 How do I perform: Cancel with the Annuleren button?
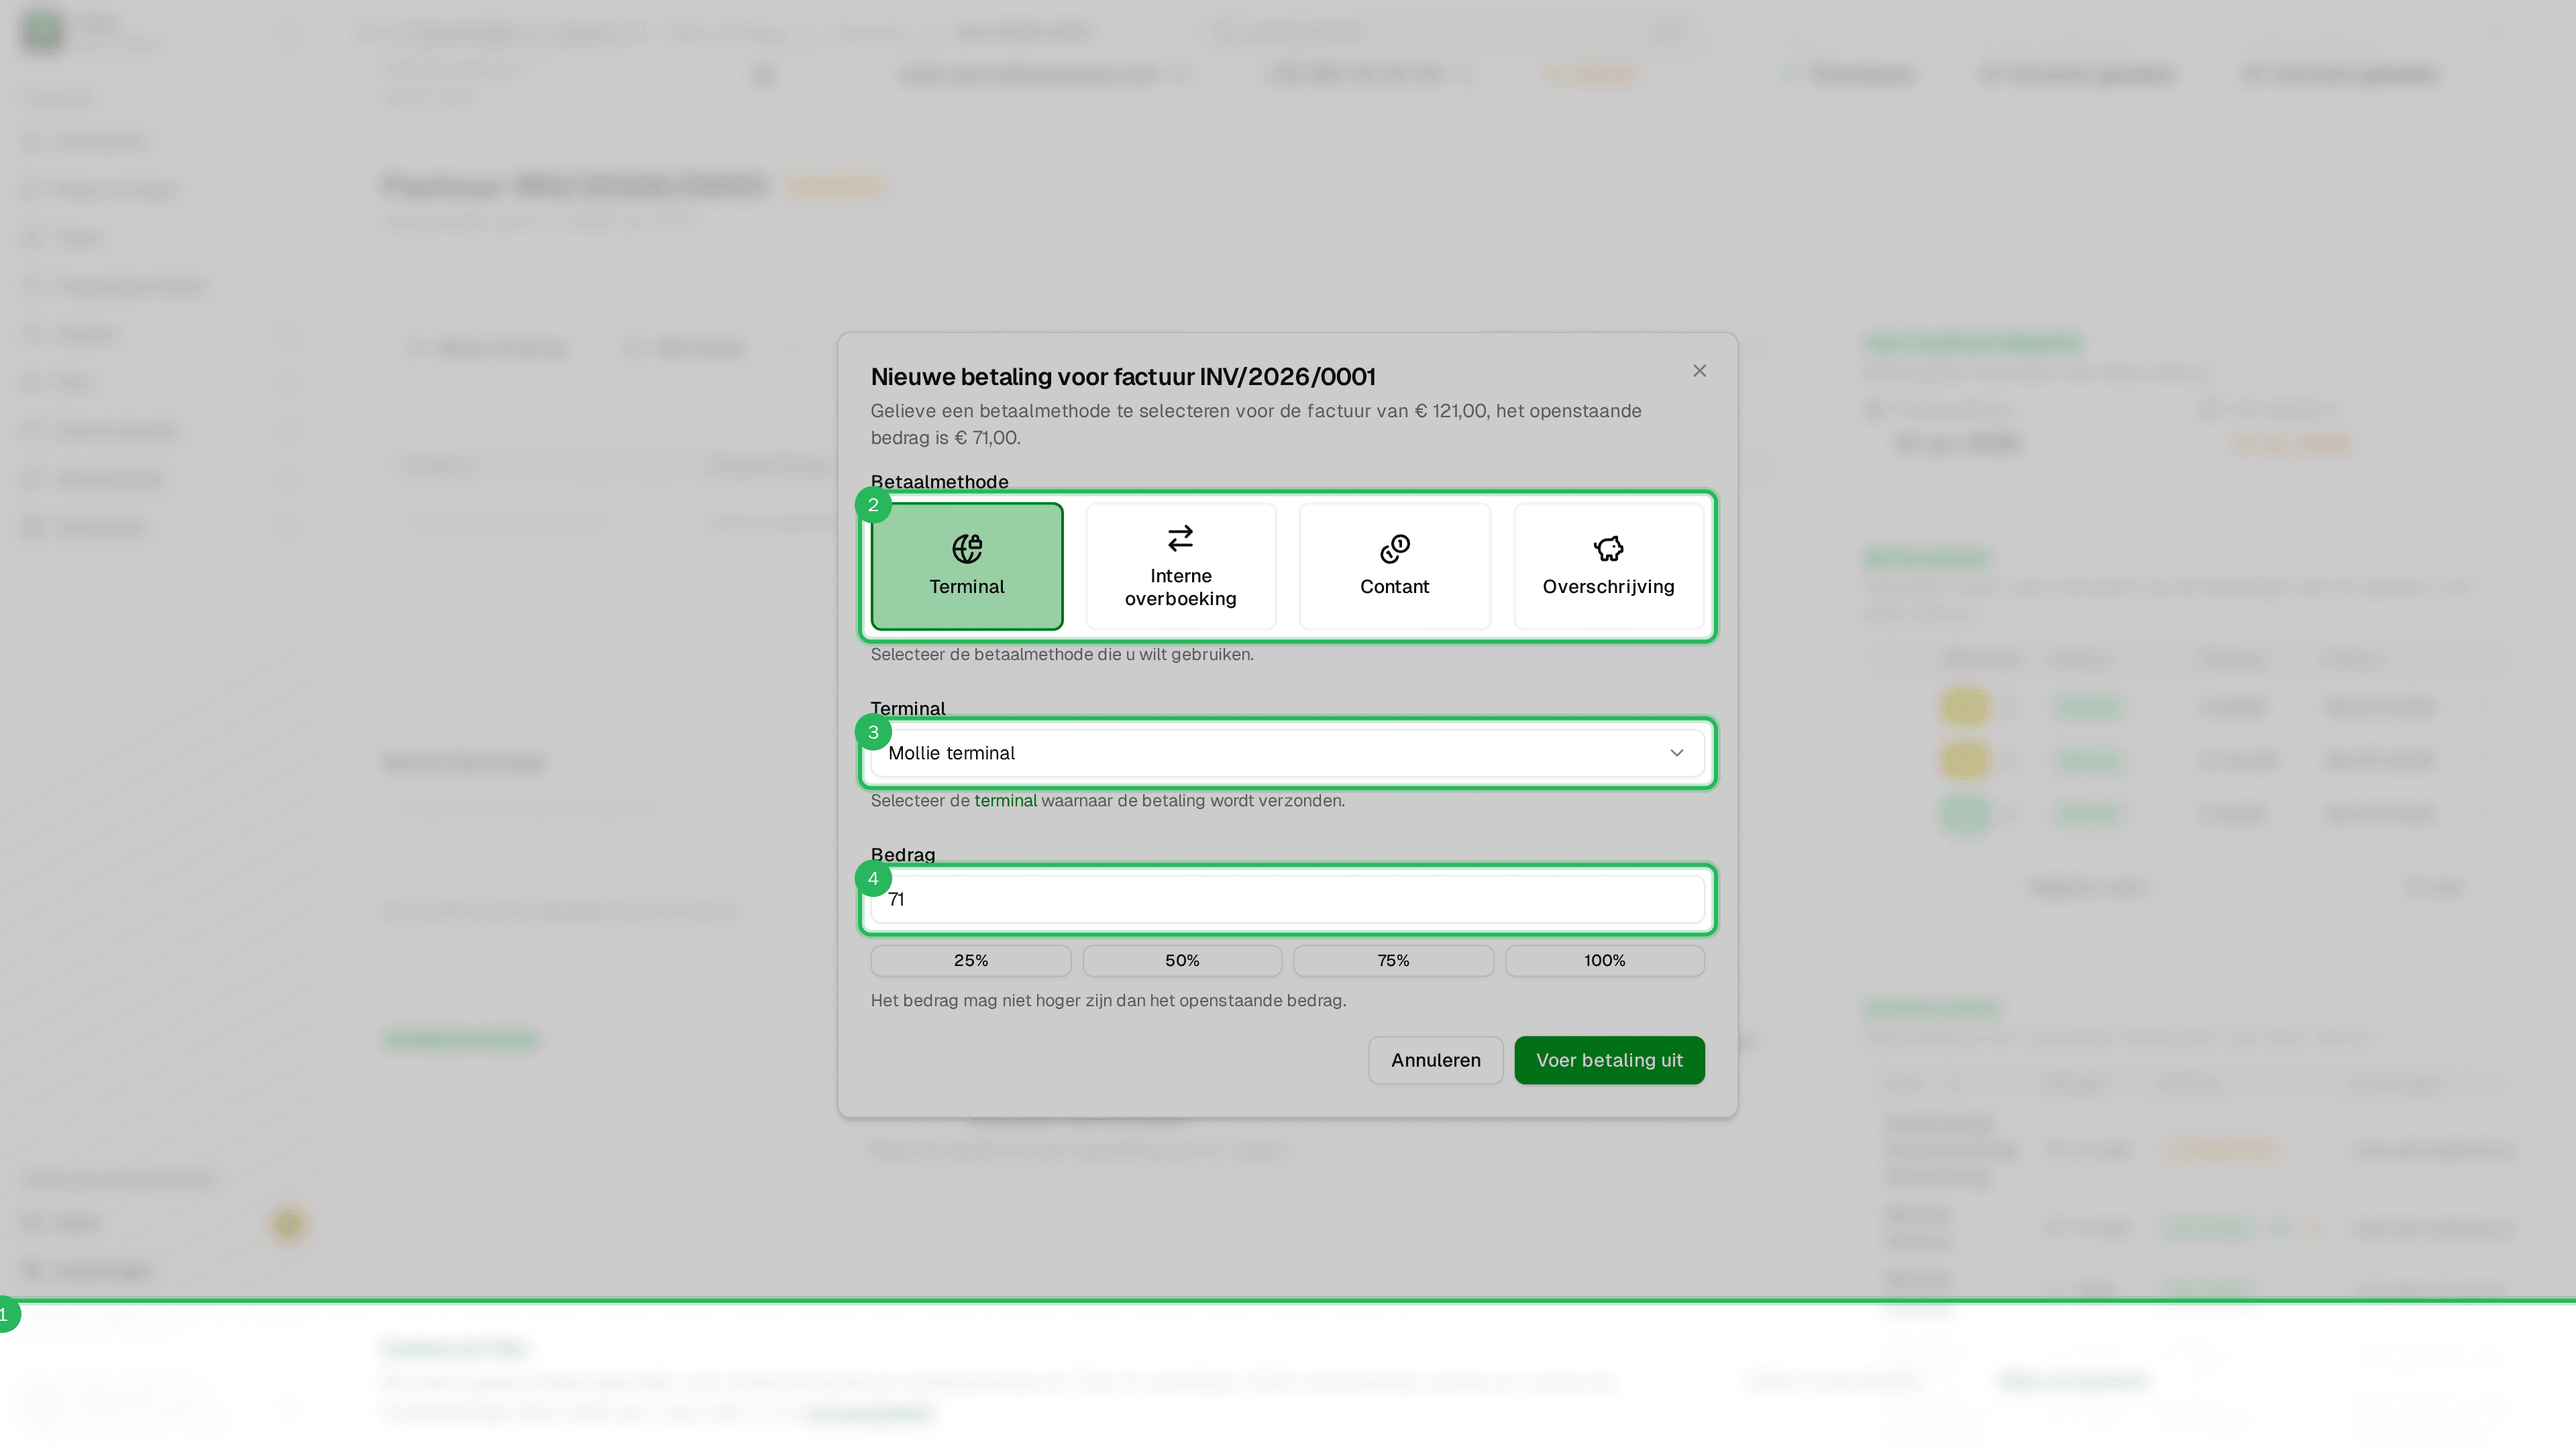tap(1435, 1060)
